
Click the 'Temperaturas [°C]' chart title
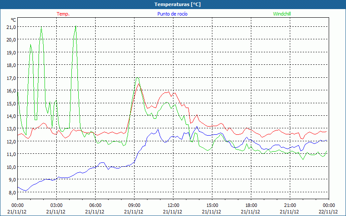(x=177, y=4)
